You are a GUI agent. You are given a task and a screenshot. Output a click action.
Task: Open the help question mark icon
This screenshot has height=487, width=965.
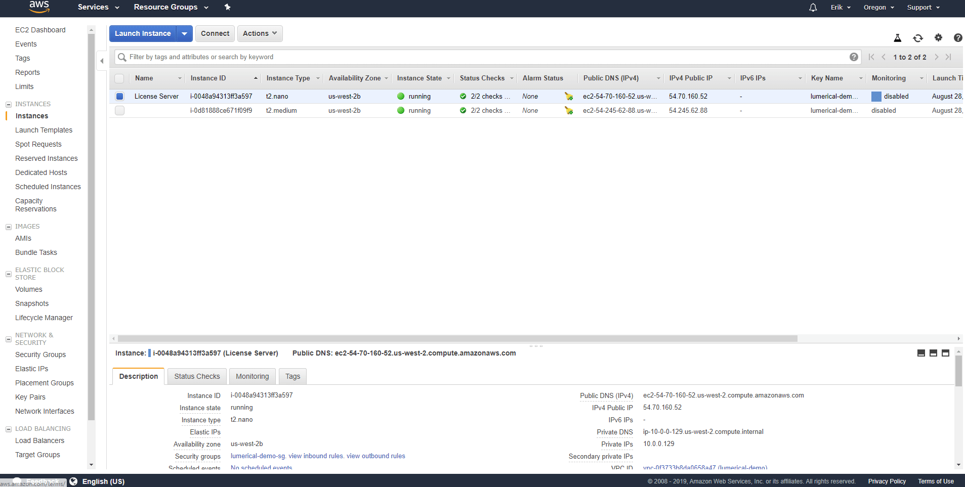958,37
